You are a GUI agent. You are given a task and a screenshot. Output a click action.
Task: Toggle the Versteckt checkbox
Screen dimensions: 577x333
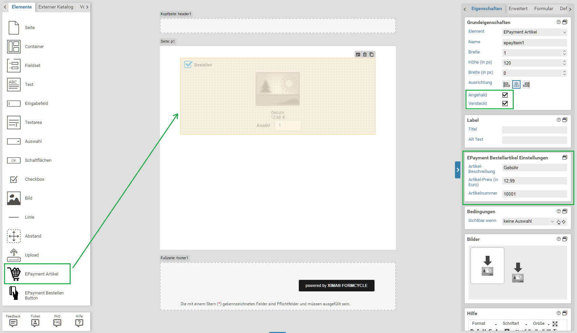[505, 104]
